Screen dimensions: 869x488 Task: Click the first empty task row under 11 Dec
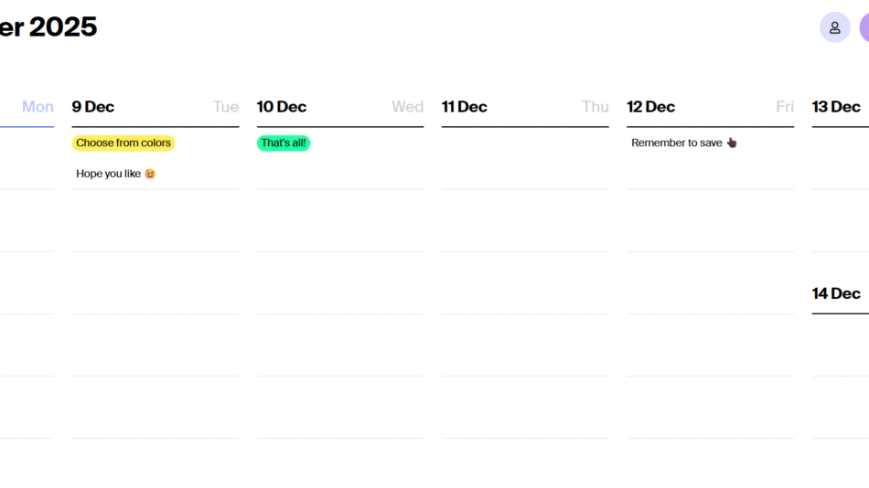point(525,143)
